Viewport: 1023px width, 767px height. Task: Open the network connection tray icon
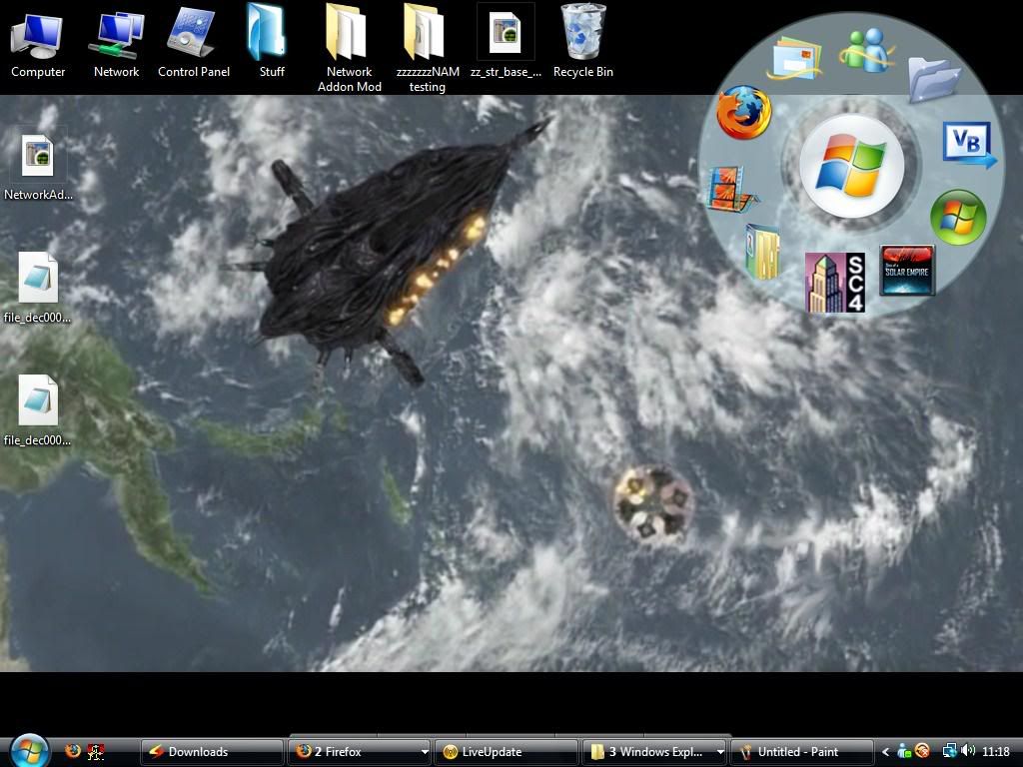click(x=950, y=751)
